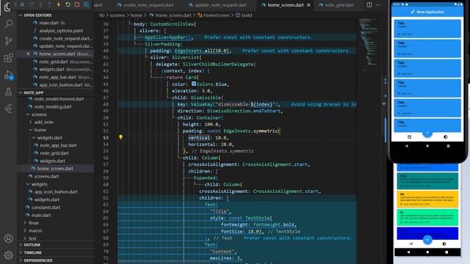Viewport: 470px width, 264px height.
Task: Open Testing flask view
Action: click(8, 92)
